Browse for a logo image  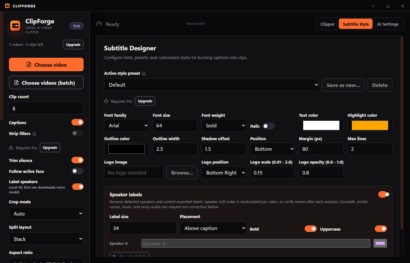point(182,173)
